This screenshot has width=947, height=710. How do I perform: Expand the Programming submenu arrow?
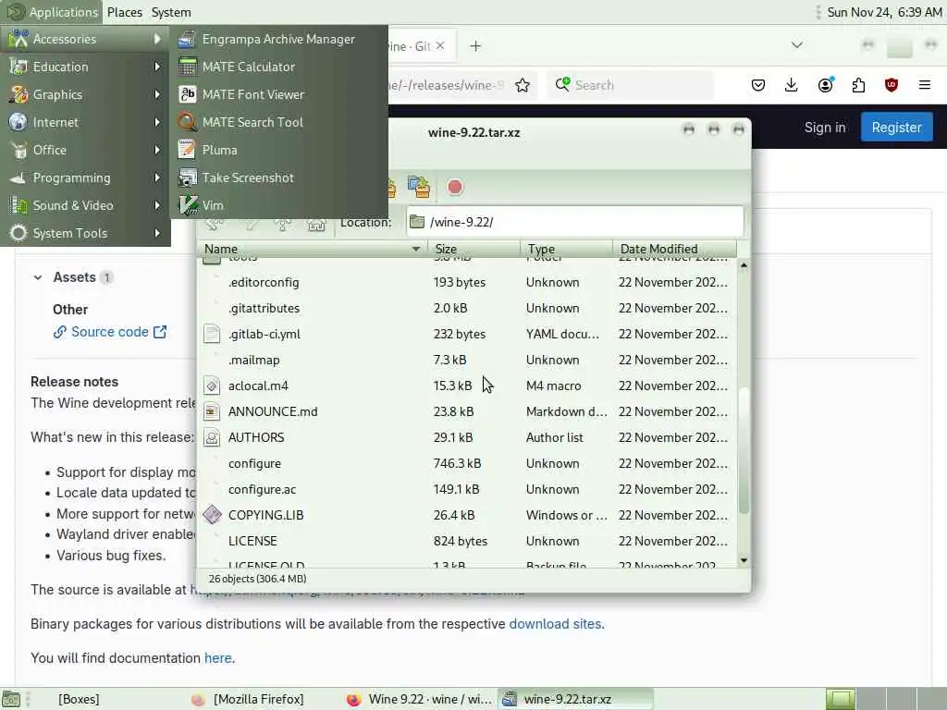[x=157, y=178]
